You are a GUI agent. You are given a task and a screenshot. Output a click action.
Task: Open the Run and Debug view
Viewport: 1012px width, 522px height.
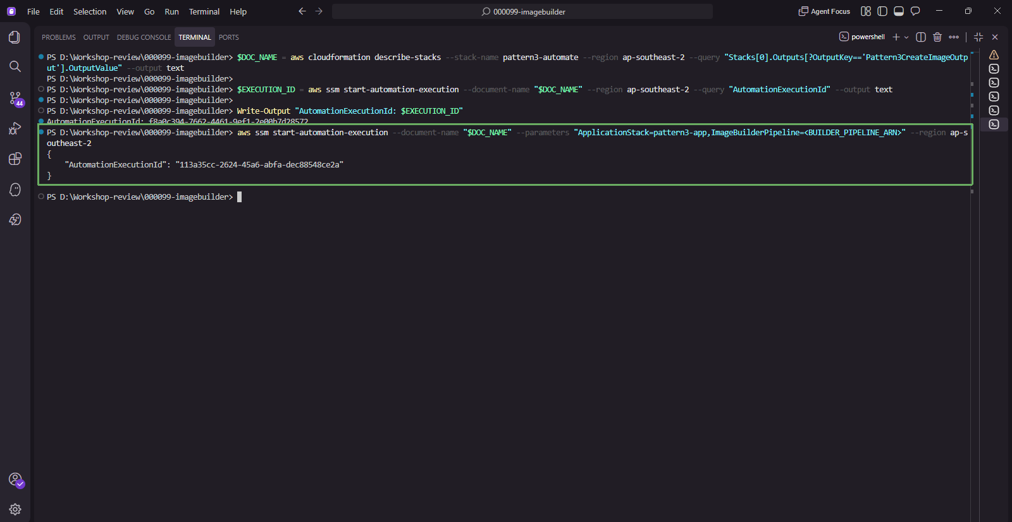pyautogui.click(x=15, y=129)
